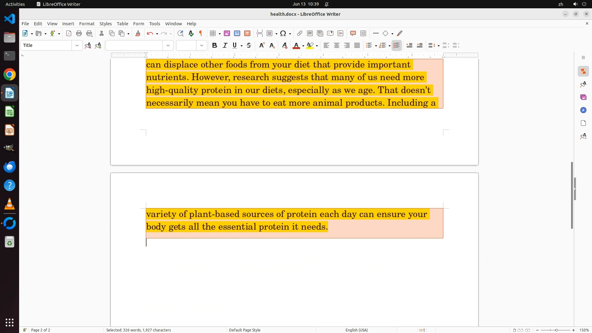Click the Insert Hyperlink icon
Screen dimensions: 592x333
pos(299,34)
